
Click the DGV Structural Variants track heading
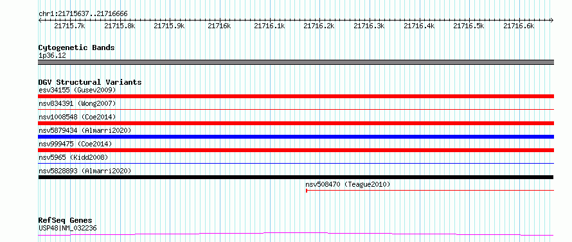coord(90,82)
